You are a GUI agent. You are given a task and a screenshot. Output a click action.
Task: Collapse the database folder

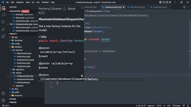pyautogui.click(x=18, y=47)
